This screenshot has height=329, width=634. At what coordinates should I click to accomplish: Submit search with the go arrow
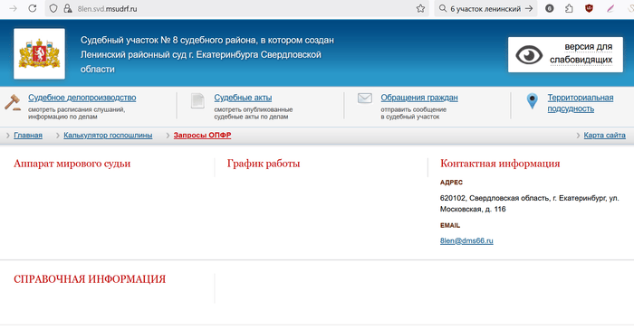tap(529, 8)
